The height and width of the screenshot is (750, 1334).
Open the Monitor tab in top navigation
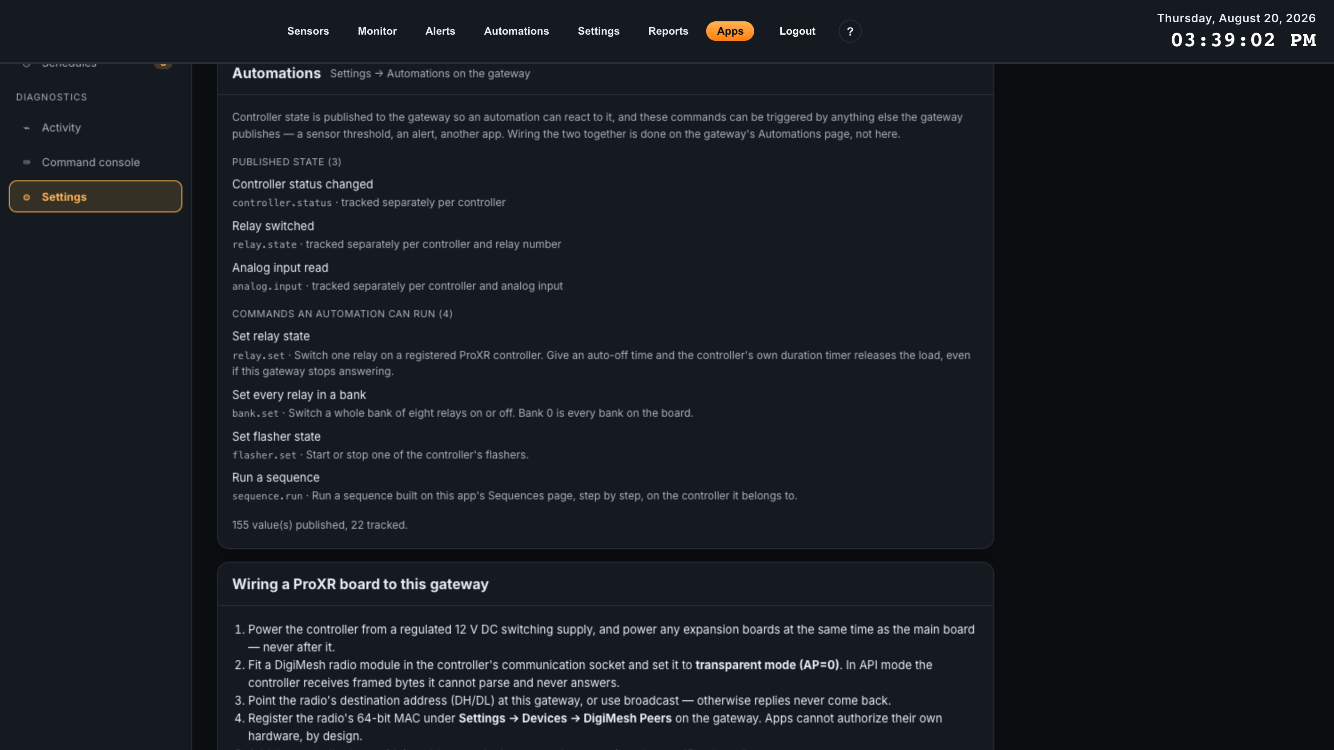click(377, 31)
